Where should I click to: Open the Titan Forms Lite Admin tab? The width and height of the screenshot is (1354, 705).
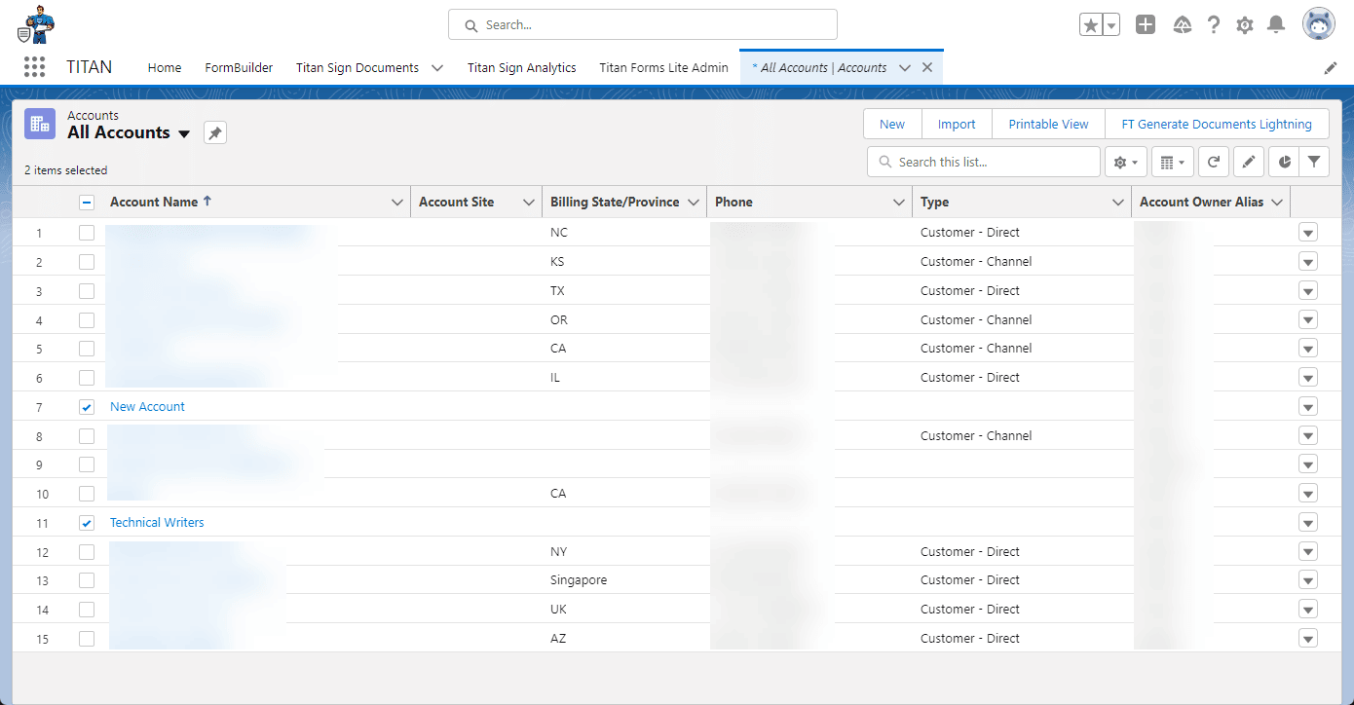(x=663, y=68)
